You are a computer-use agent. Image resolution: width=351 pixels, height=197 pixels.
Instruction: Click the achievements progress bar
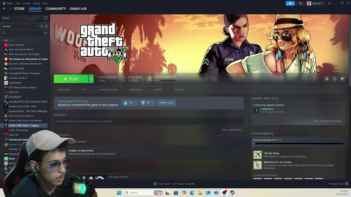click(298, 143)
